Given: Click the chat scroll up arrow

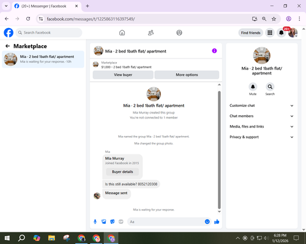Looking at the screenshot, I should point(219,85).
